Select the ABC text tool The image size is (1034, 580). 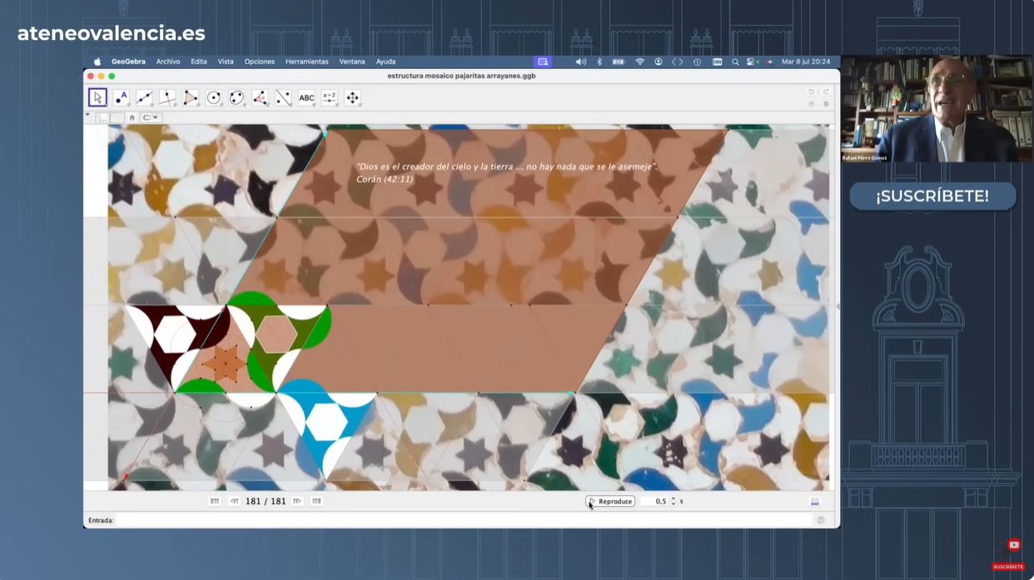click(306, 97)
